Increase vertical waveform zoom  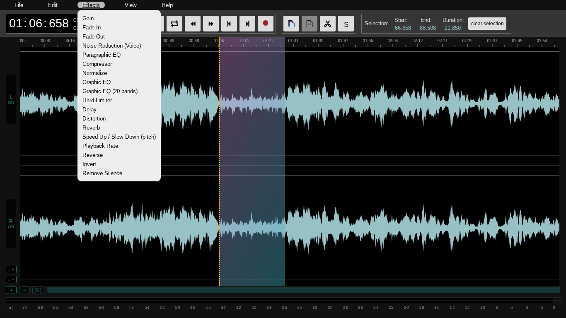11,270
